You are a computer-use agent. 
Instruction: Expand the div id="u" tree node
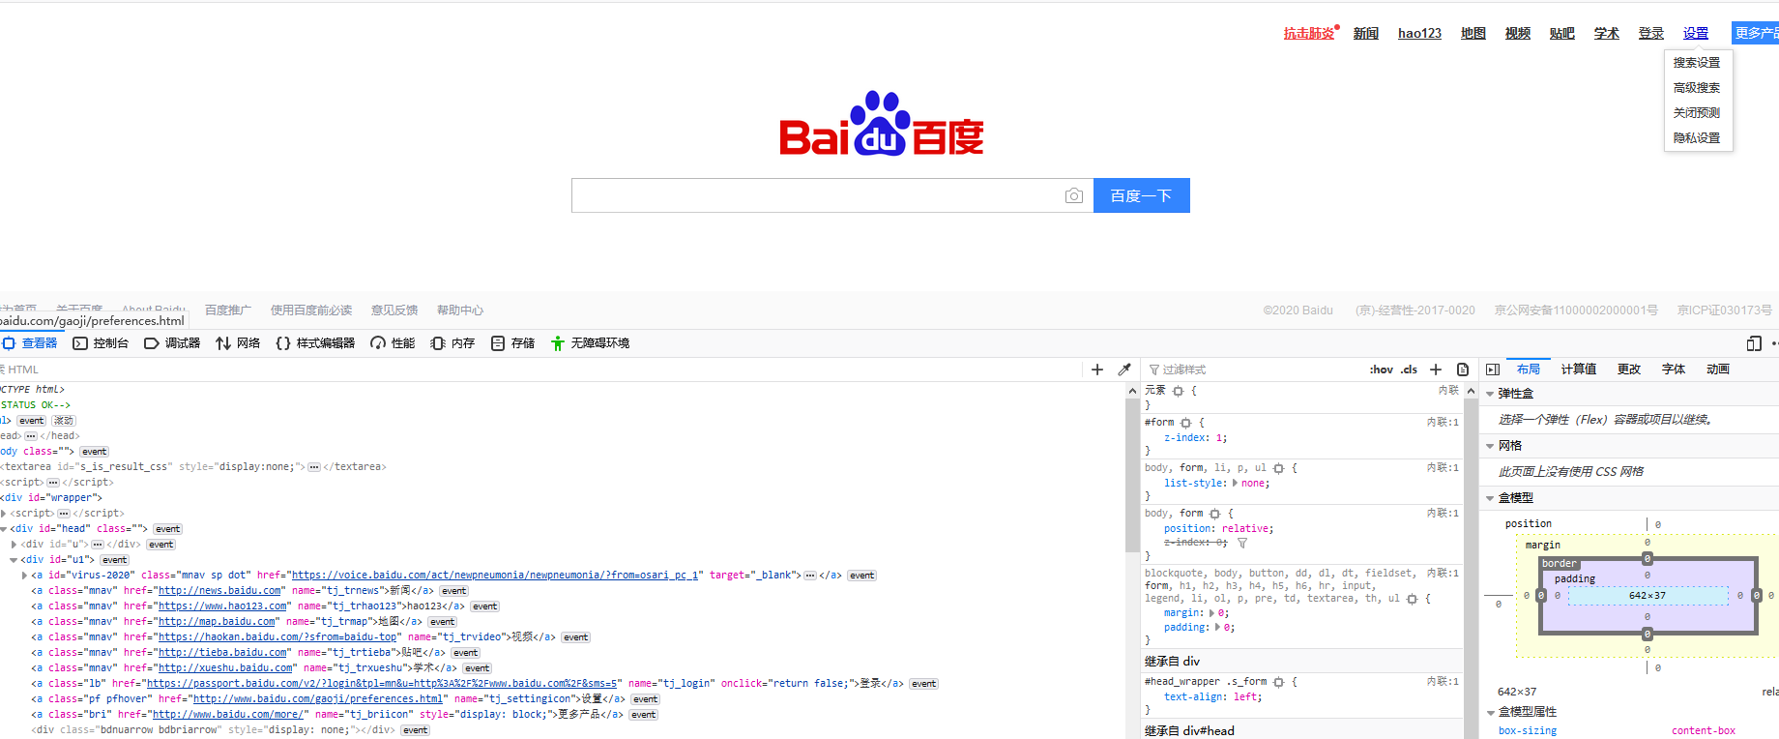click(x=14, y=545)
